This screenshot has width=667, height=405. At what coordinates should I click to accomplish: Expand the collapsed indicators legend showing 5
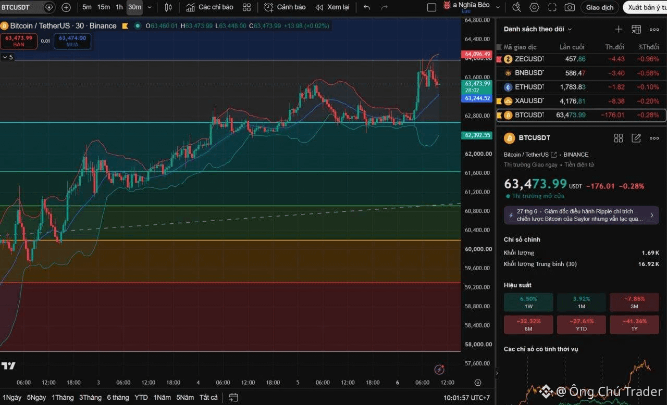[x=7, y=57]
